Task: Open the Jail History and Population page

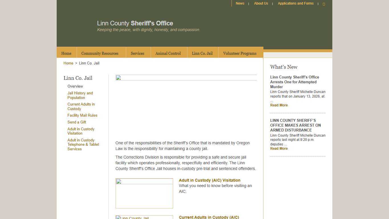Action: pyautogui.click(x=80, y=95)
